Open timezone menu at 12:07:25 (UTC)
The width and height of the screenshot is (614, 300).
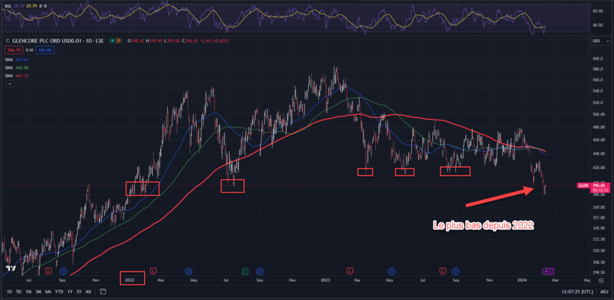coord(576,292)
